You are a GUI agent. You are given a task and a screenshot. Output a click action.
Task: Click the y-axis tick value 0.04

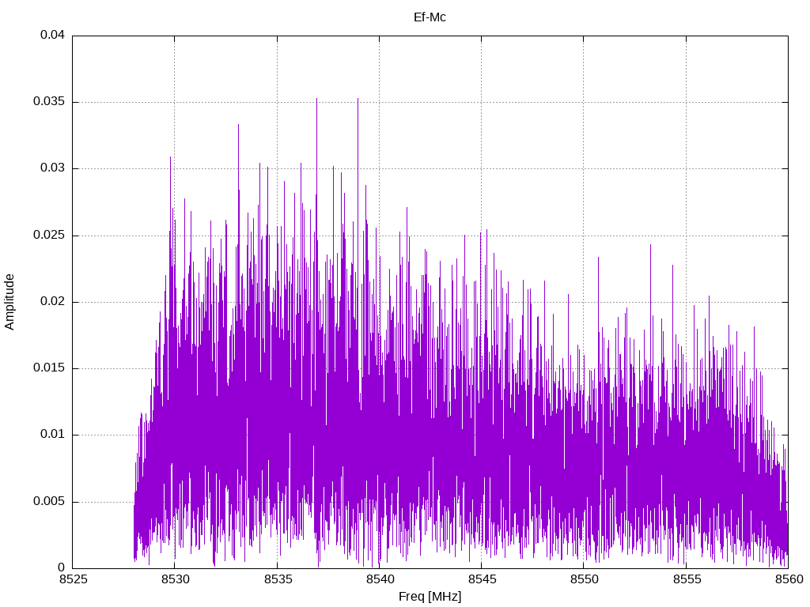[53, 35]
